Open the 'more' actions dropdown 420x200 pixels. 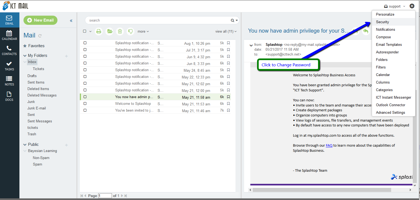[x=143, y=32]
